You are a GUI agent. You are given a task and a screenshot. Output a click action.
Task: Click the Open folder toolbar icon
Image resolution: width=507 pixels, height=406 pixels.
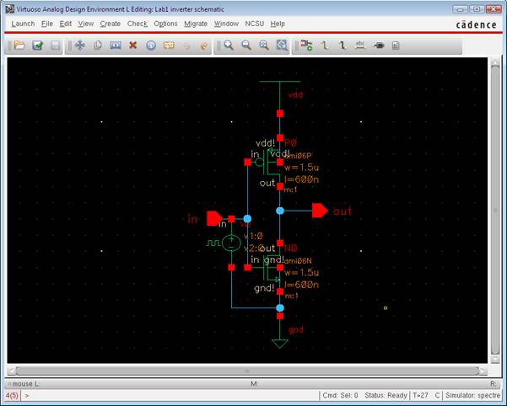point(19,45)
